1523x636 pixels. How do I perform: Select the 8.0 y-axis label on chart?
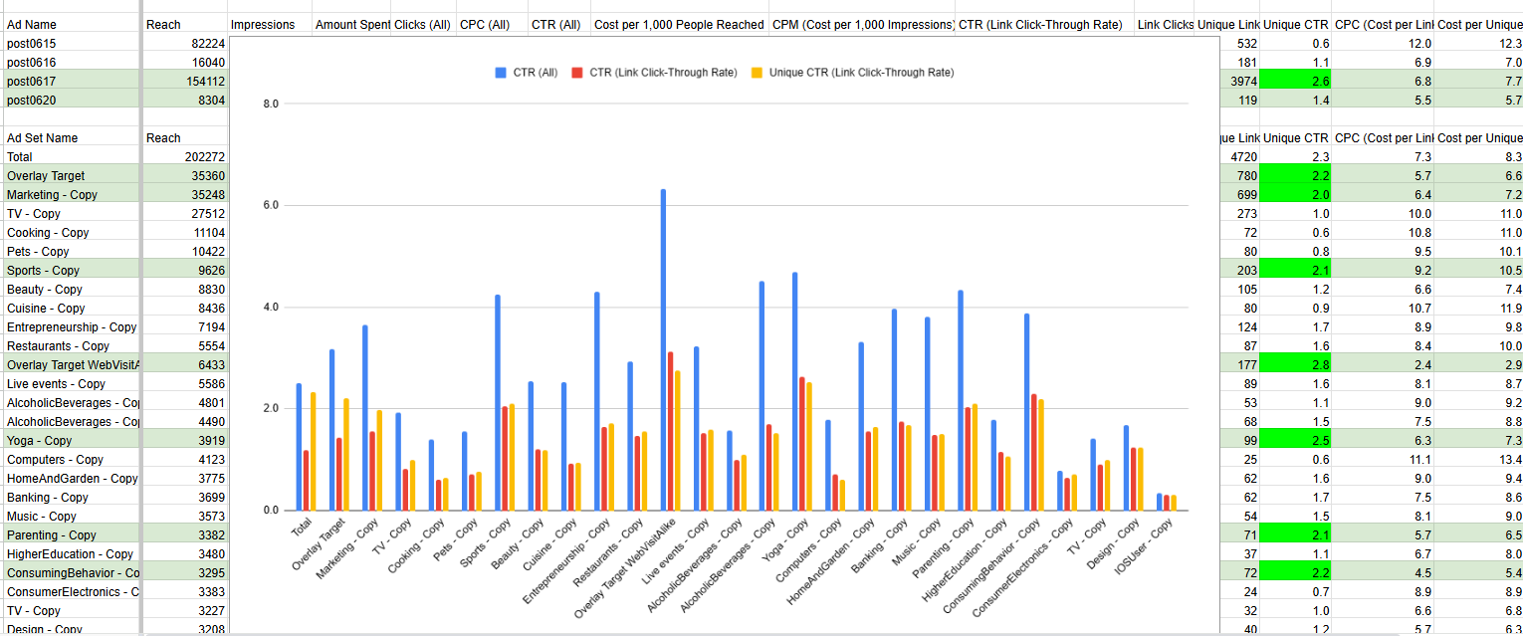[271, 104]
